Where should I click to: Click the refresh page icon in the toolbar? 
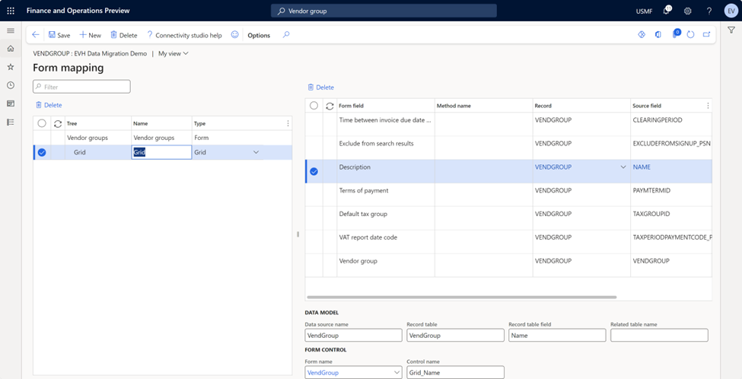click(690, 35)
